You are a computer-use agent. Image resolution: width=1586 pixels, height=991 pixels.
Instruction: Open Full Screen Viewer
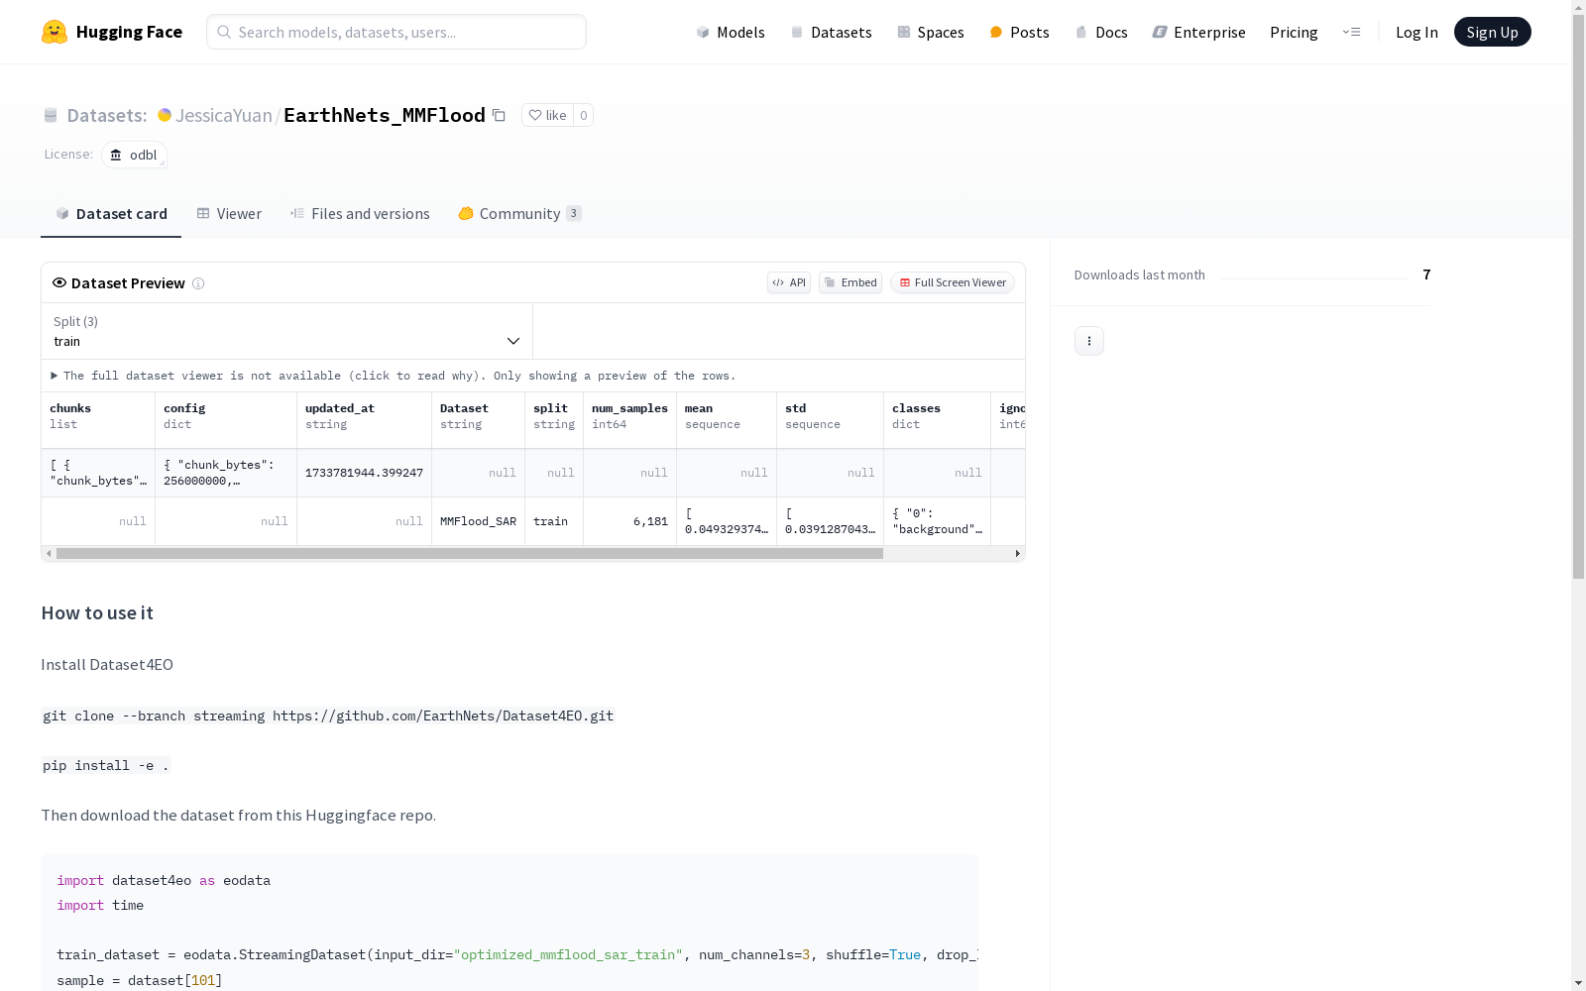[x=952, y=282]
